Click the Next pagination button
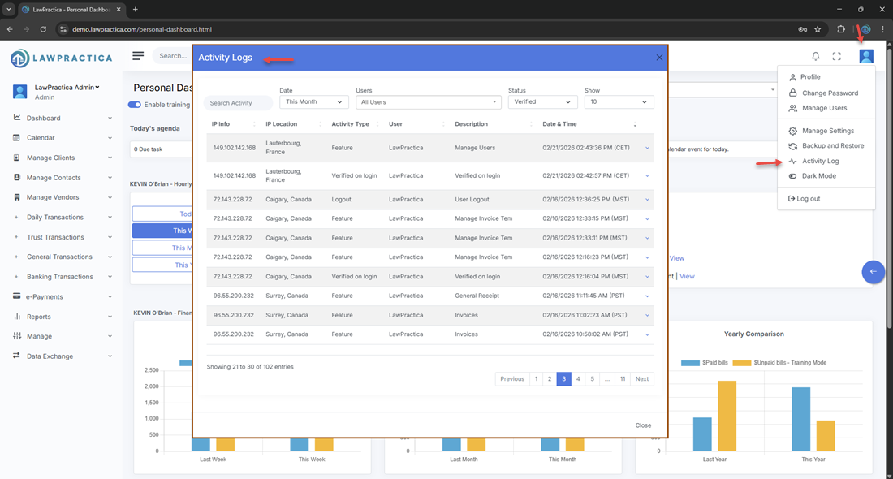Screen dimensions: 893x479 click(x=641, y=379)
